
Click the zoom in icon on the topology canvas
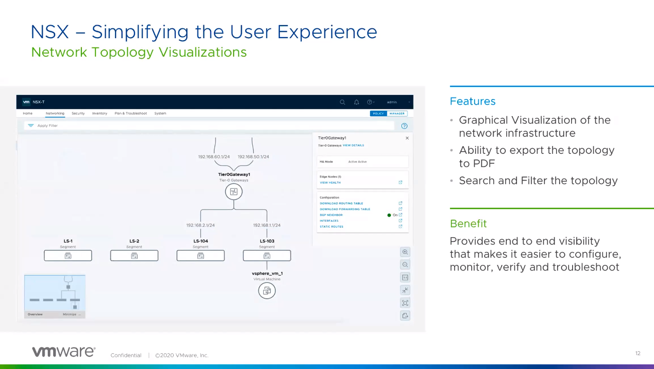tap(405, 252)
